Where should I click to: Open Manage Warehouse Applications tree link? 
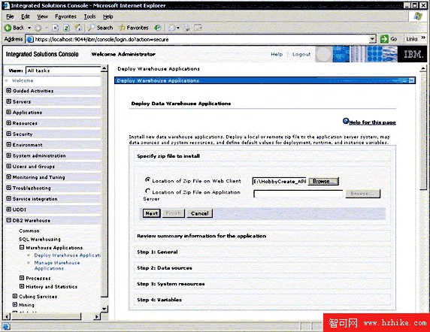coord(57,265)
